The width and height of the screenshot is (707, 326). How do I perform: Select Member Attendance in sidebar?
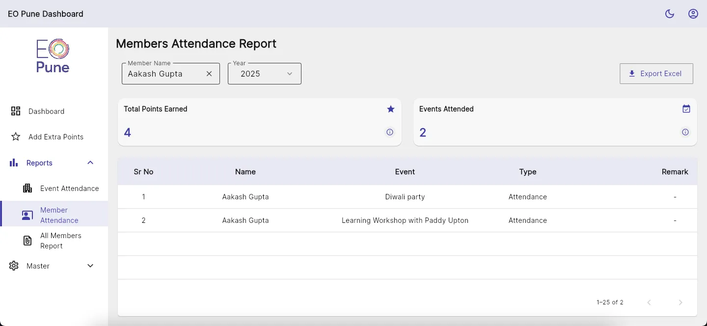point(59,215)
